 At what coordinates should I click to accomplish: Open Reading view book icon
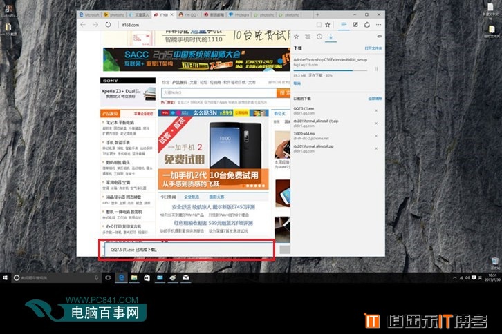coord(319,25)
